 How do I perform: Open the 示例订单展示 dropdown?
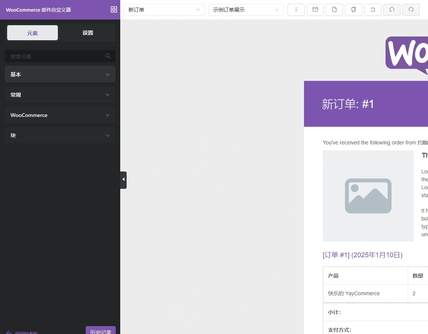click(246, 10)
